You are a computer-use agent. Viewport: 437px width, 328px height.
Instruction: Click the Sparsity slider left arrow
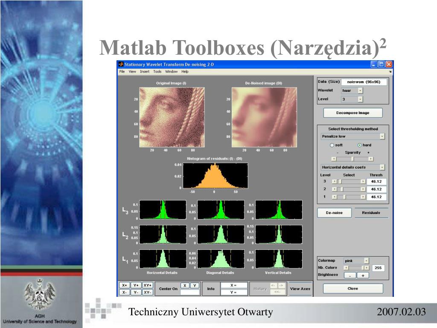click(x=334, y=159)
